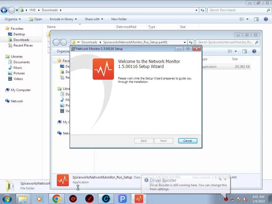Cancel the Network Monitor setup wizard
The height and width of the screenshot is (204, 272).
pos(188,141)
